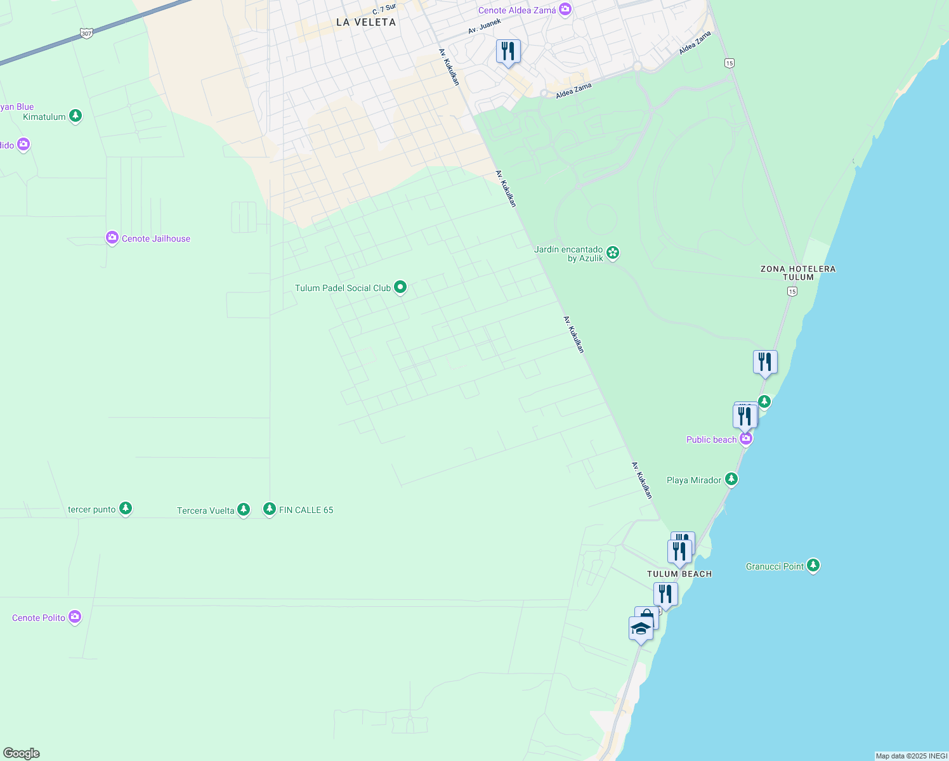
Task: Select the graduation cap school marker
Action: tap(641, 629)
